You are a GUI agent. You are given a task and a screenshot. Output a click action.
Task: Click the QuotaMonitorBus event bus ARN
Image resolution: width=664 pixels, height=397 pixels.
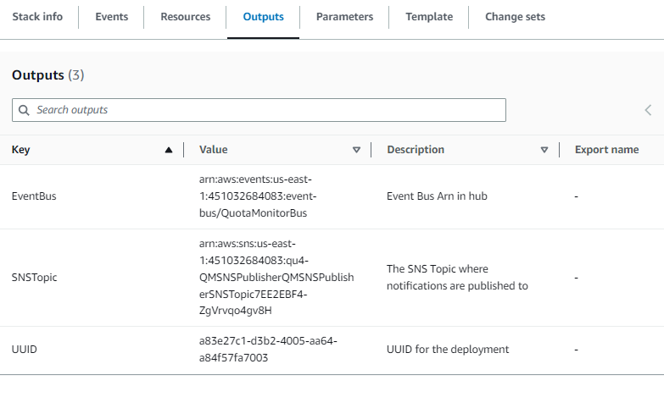[x=259, y=196]
